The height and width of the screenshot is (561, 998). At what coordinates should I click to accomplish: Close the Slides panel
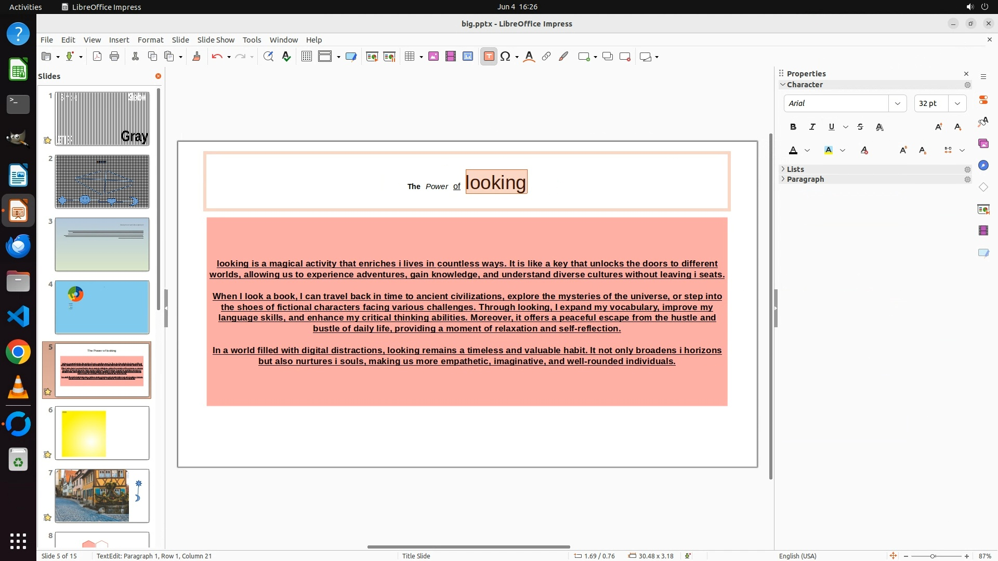point(158,76)
